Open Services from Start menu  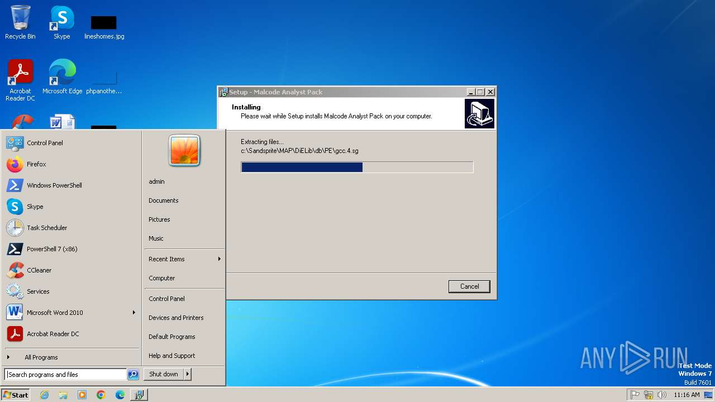coord(71,291)
